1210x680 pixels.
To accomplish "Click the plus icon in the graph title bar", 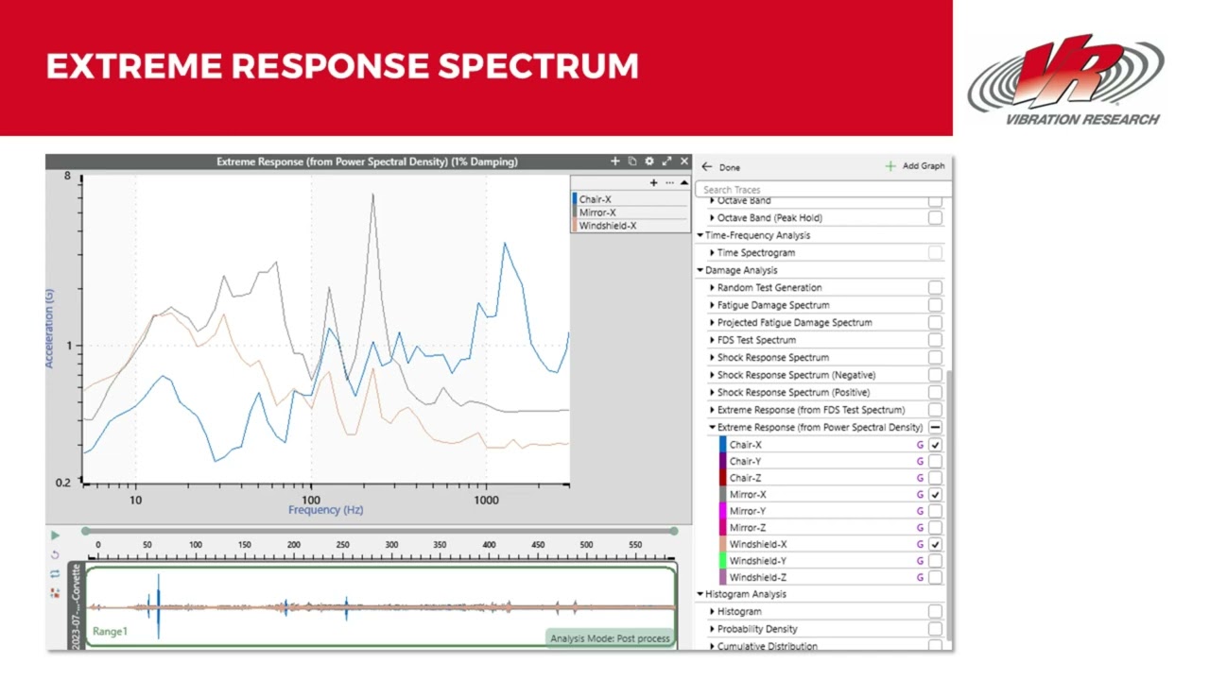I will (615, 161).
